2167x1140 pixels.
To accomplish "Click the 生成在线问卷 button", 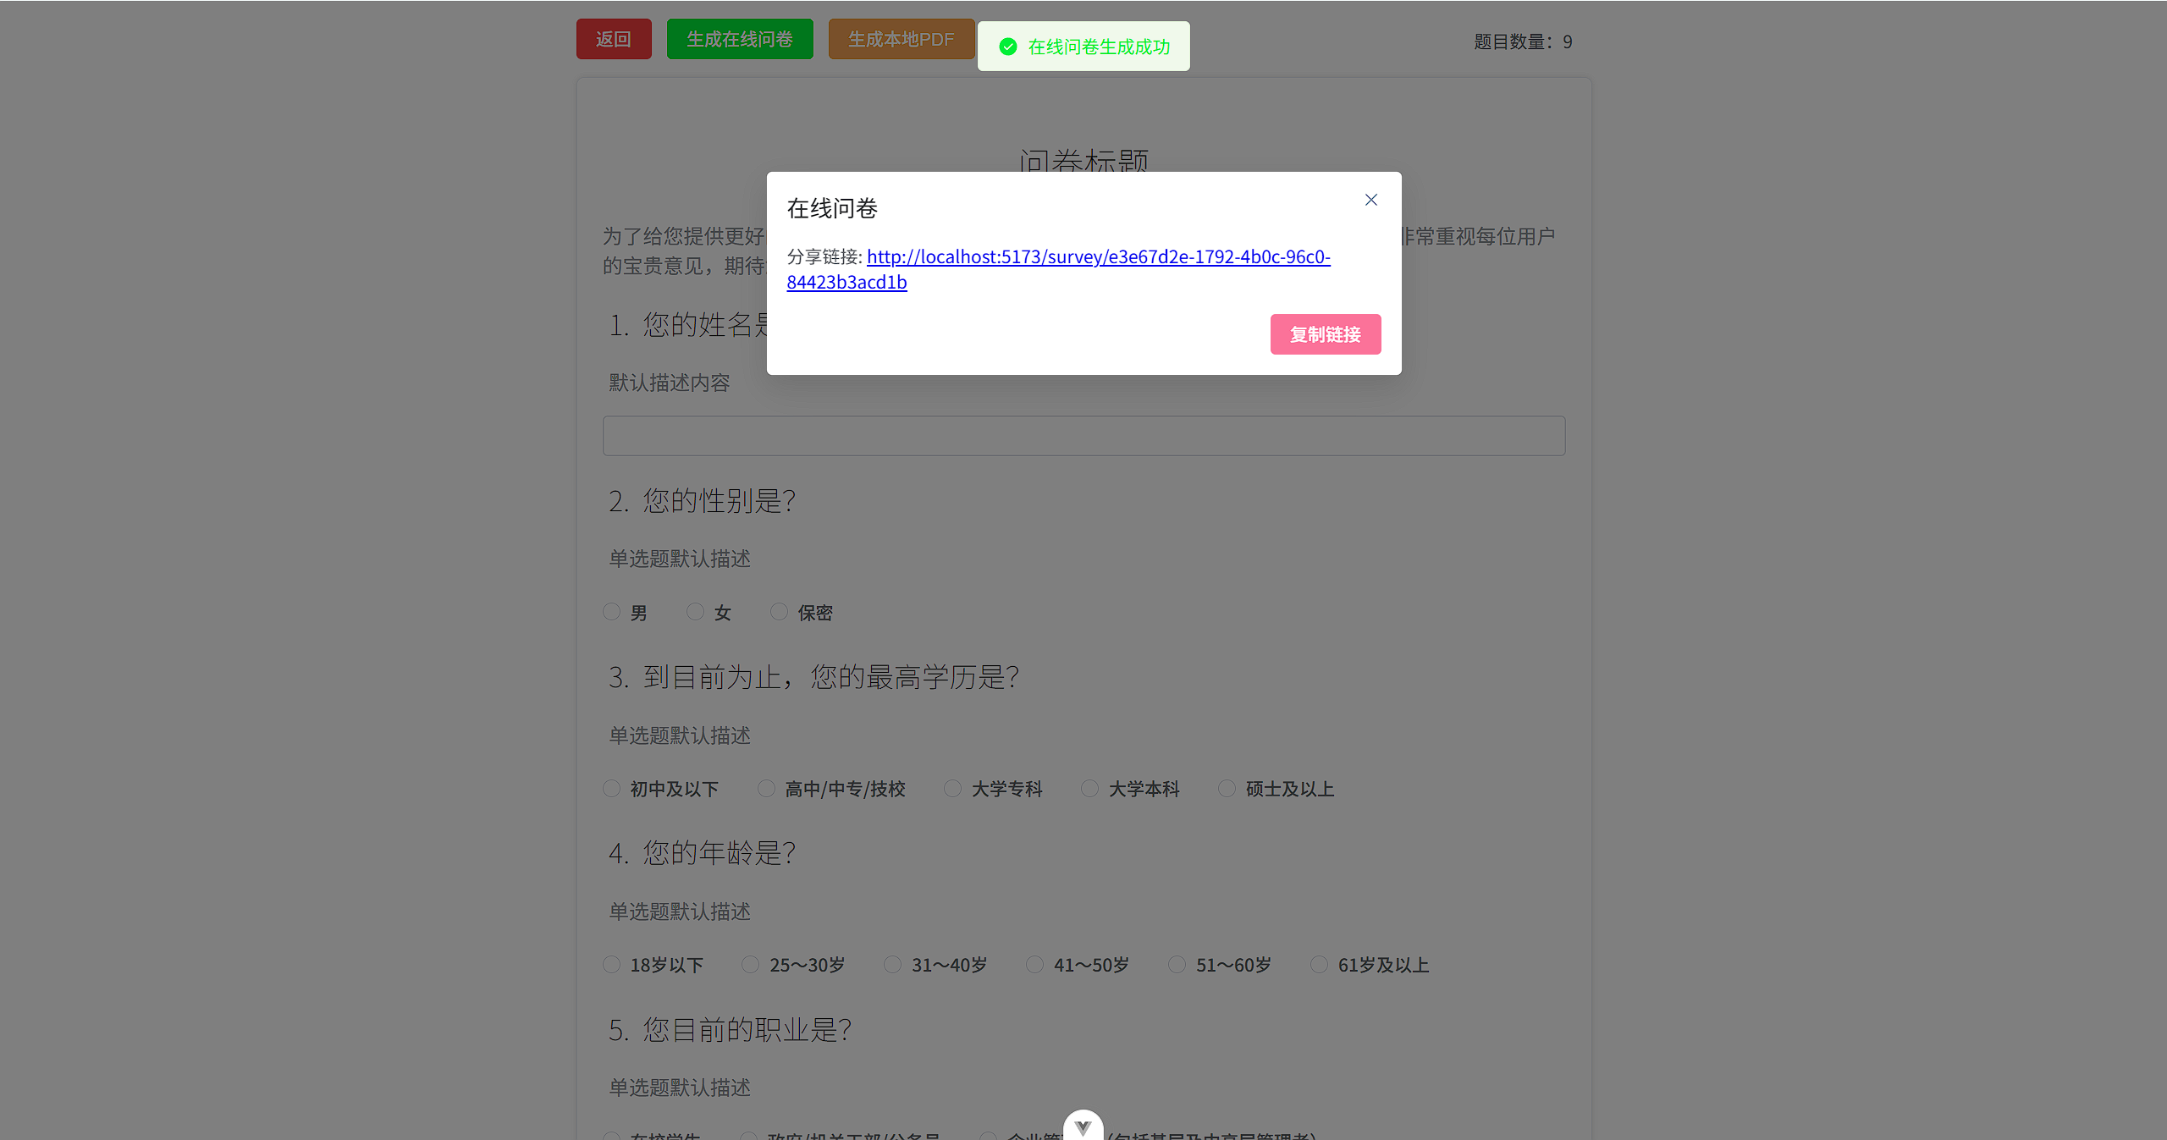I will pyautogui.click(x=740, y=39).
